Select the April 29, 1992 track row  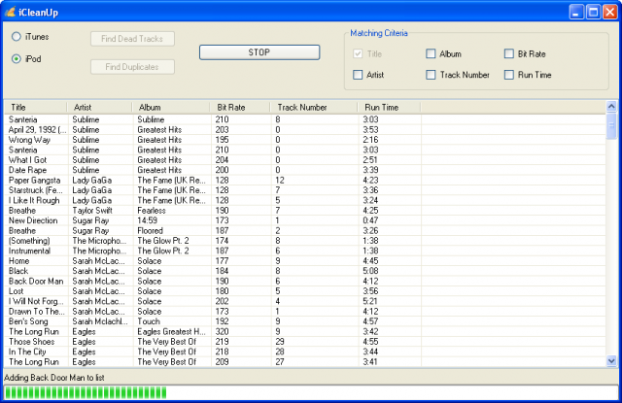pos(305,130)
